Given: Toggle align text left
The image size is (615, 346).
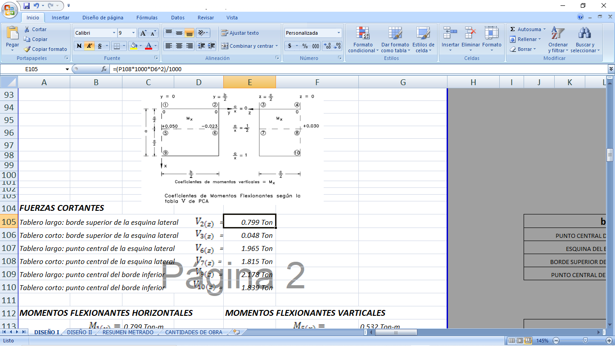Looking at the screenshot, I should [169, 46].
